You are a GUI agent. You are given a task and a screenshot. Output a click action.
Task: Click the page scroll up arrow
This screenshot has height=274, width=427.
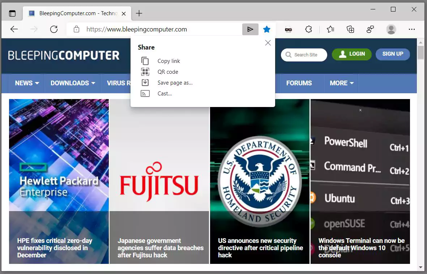[420, 43]
